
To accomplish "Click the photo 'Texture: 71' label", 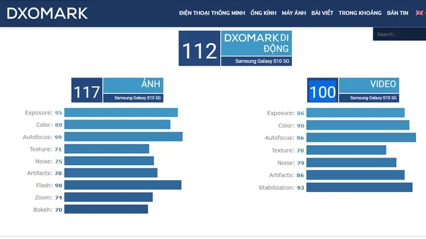I will pyautogui.click(x=45, y=149).
